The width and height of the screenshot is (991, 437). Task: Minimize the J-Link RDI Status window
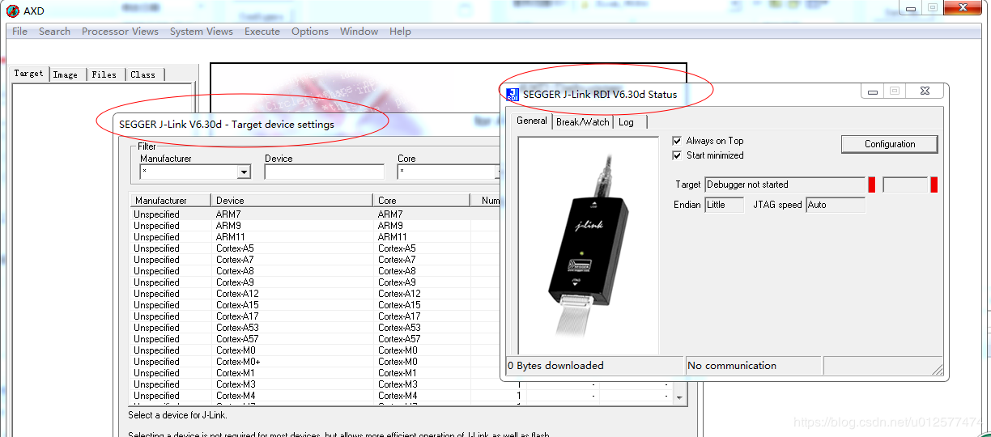click(x=873, y=91)
